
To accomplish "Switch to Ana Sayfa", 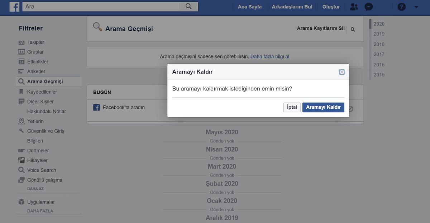I will [x=249, y=6].
